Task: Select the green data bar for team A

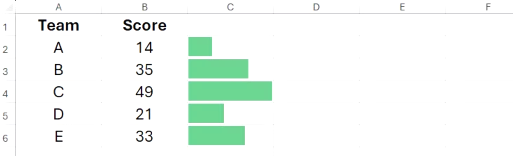Action: pos(200,47)
